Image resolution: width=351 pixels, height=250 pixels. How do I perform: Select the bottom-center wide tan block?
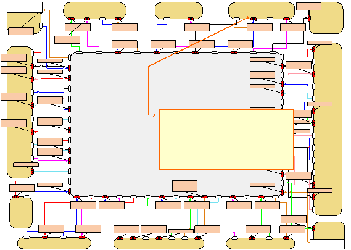[159, 243]
